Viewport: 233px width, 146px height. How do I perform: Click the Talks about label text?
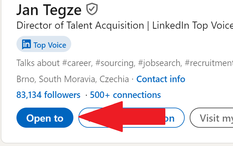click(38, 63)
